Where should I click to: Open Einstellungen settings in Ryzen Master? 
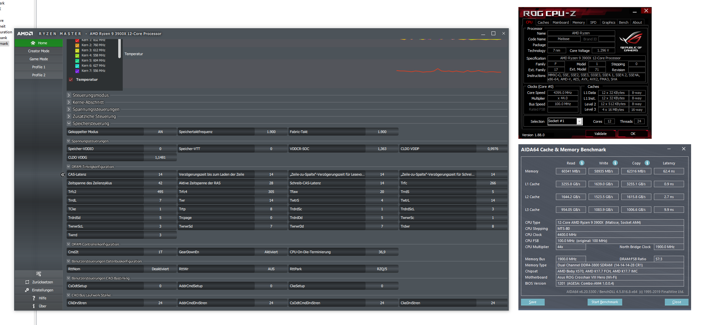point(38,290)
